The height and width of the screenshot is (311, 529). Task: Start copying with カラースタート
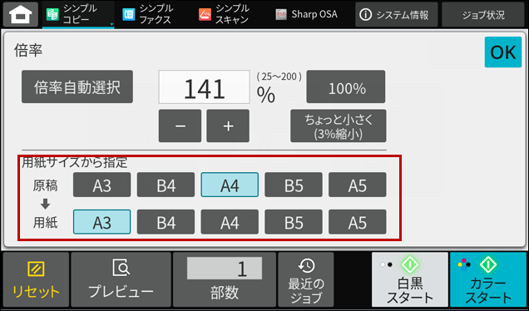pos(488,279)
